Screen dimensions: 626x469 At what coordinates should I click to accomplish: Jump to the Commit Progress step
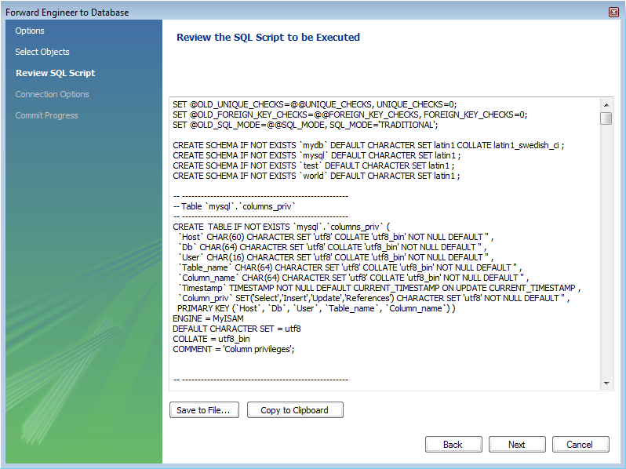point(46,115)
